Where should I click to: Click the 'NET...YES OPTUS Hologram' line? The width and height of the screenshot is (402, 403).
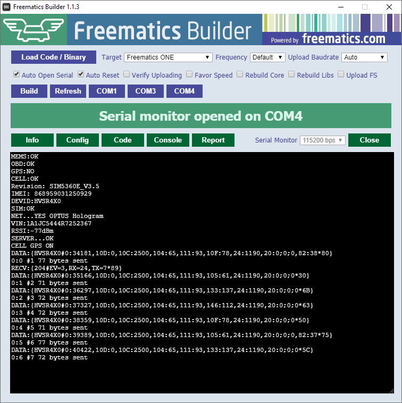click(x=57, y=216)
